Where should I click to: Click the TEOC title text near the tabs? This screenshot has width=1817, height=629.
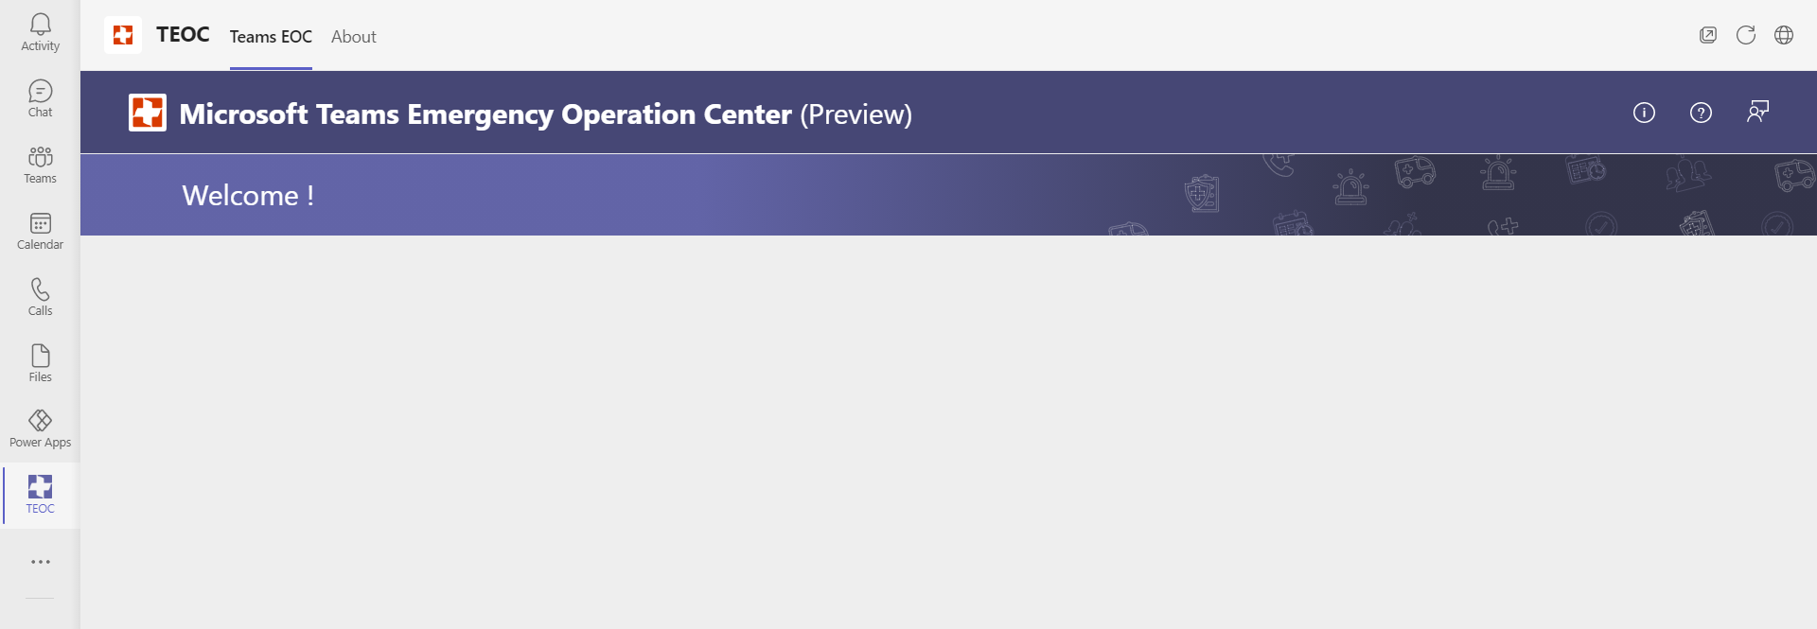tap(182, 34)
